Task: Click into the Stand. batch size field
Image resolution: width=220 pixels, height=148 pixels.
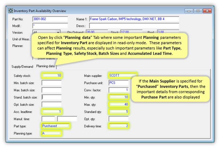Action: [52, 97]
